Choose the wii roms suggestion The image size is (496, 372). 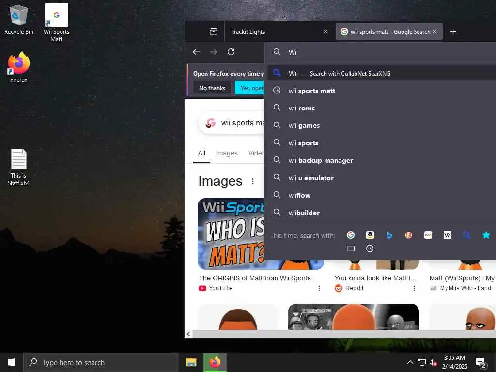click(382, 108)
